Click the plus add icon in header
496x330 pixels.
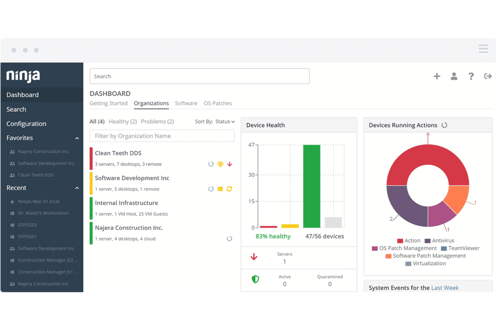pyautogui.click(x=437, y=76)
